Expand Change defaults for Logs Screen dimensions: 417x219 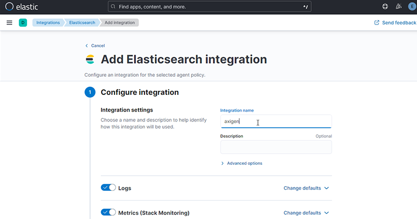click(306, 188)
